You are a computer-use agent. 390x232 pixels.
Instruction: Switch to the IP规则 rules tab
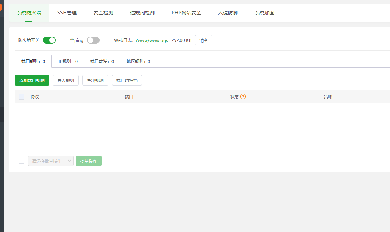(68, 61)
